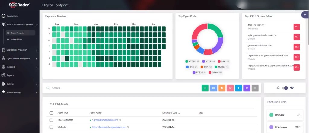Image resolution: width=309 pixels, height=133 pixels.
Task: Click the 91.0 ASES score badge
Action: 297,47
